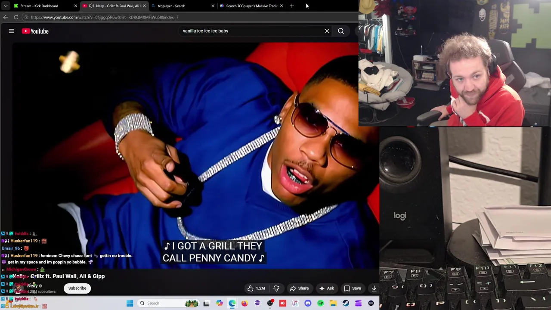Viewport: 551px width, 310px height.
Task: Like the Nelly Grillz video
Action: click(256, 288)
